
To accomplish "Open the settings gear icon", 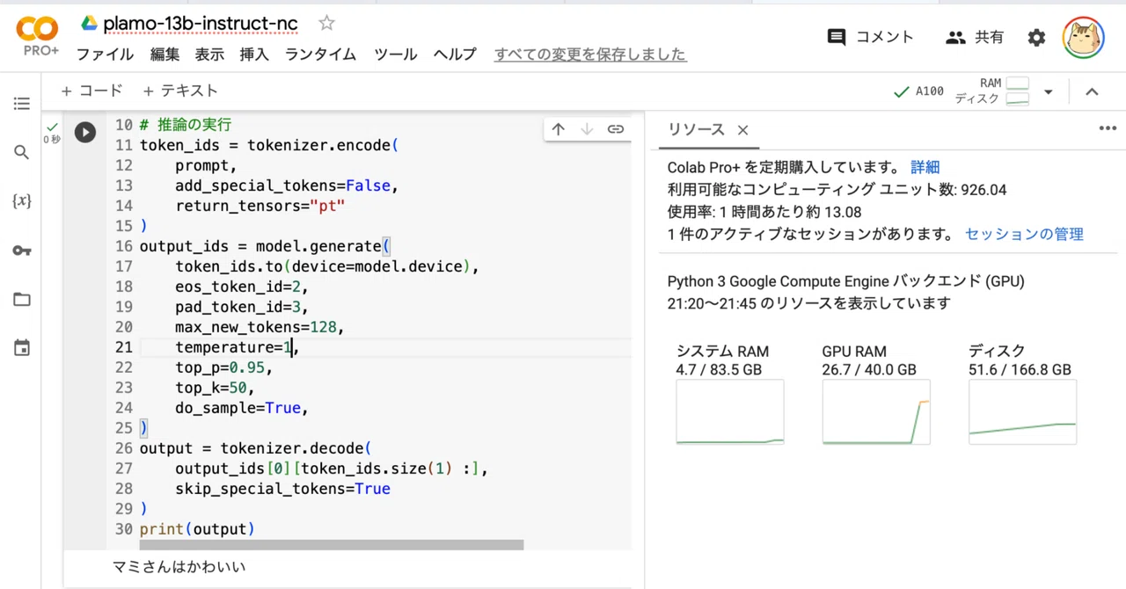I will (x=1037, y=37).
